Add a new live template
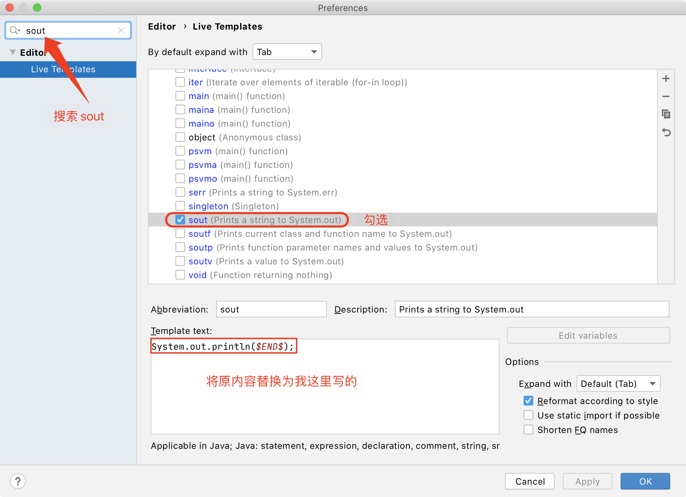 [666, 78]
